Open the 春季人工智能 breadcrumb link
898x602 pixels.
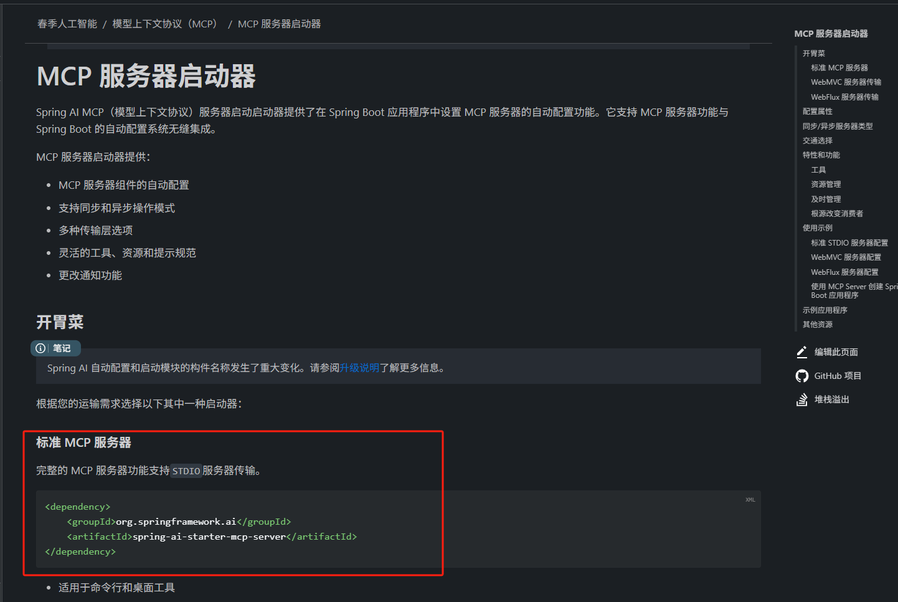coord(67,24)
